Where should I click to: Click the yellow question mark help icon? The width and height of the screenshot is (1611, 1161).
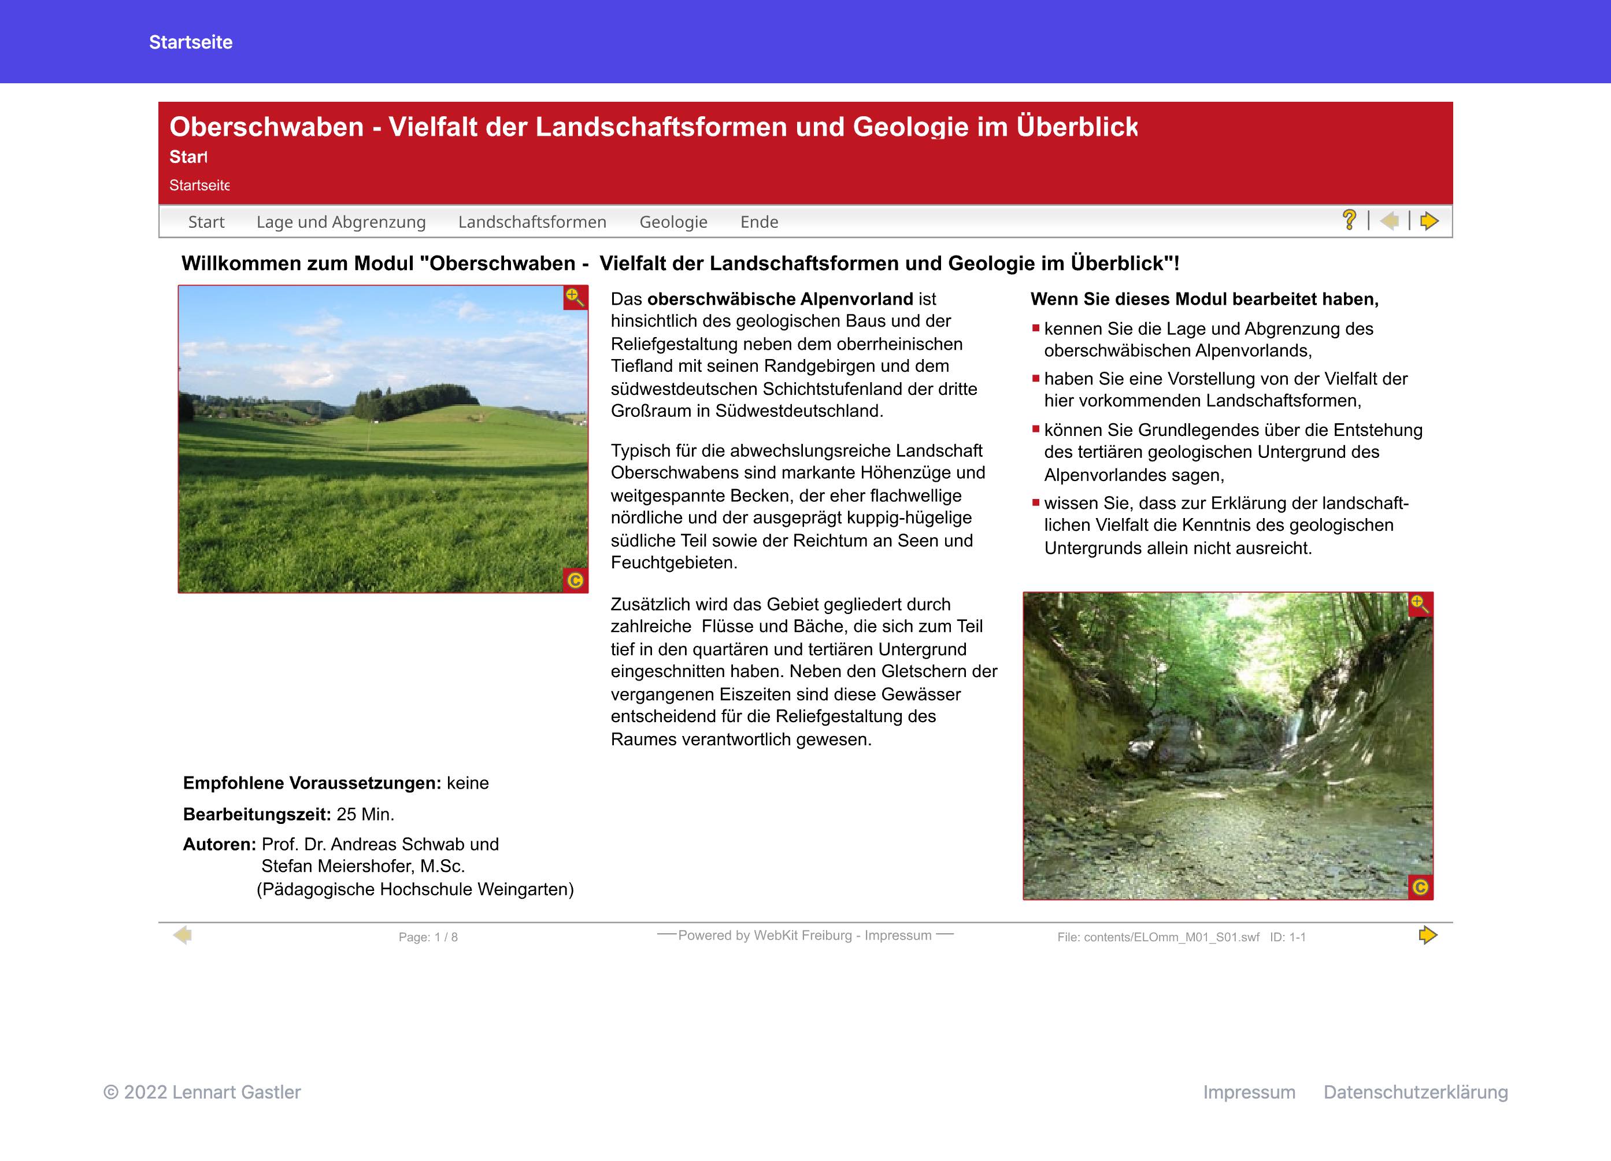pos(1349,220)
